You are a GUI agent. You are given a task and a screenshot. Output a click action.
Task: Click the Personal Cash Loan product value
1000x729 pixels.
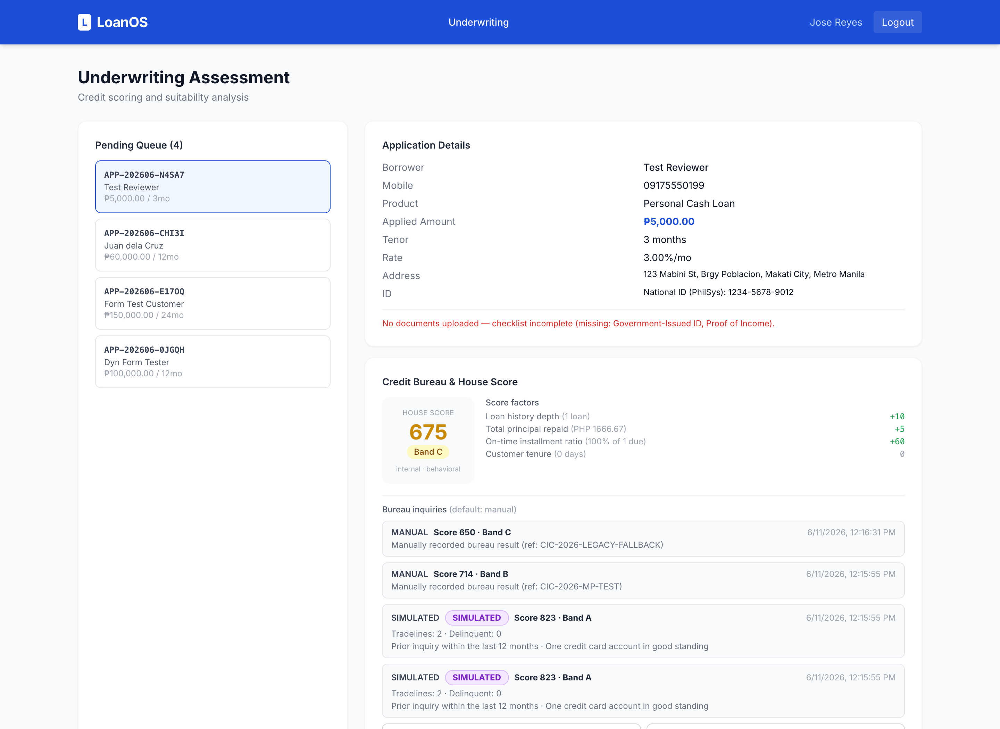[x=689, y=203]
